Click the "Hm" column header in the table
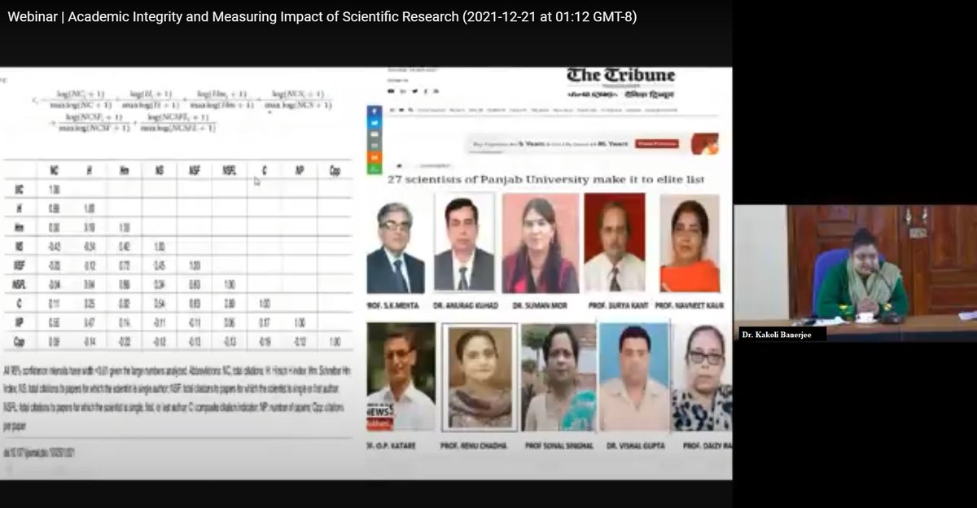Screen dimensions: 977x508 124,170
